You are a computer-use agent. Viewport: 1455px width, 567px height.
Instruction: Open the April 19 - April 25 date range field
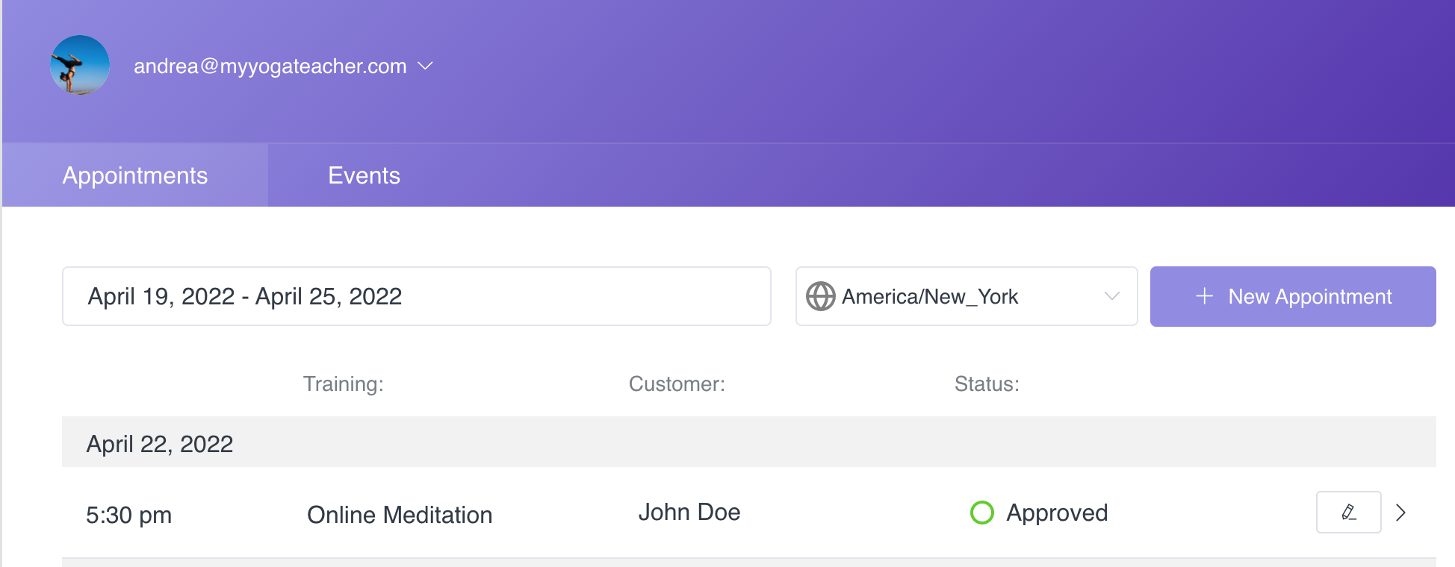[416, 296]
